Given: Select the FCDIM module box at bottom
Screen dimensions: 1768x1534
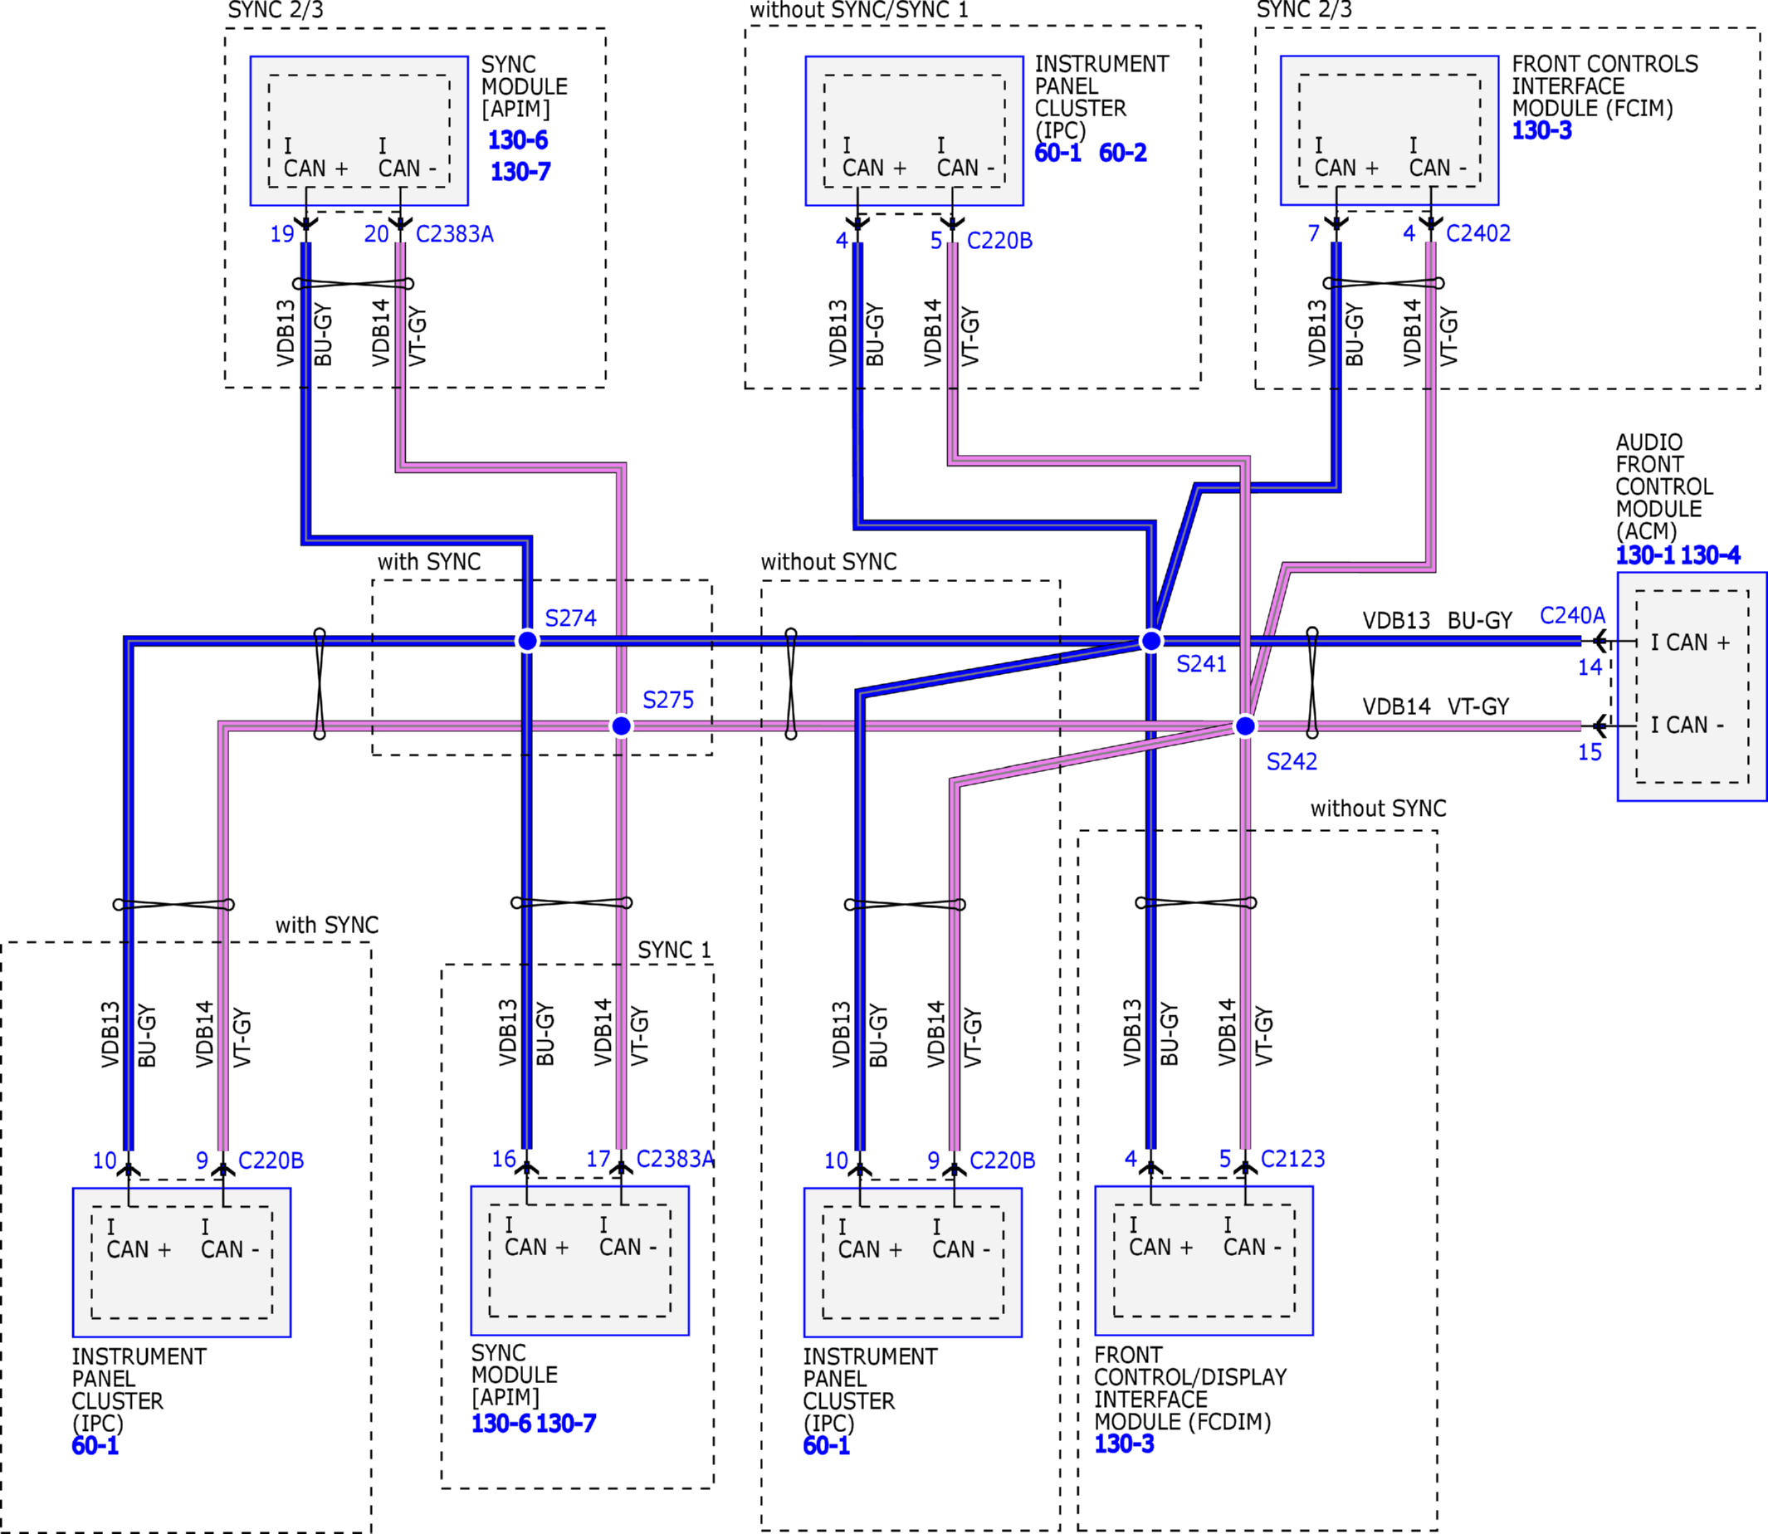Looking at the screenshot, I should click(1204, 1261).
